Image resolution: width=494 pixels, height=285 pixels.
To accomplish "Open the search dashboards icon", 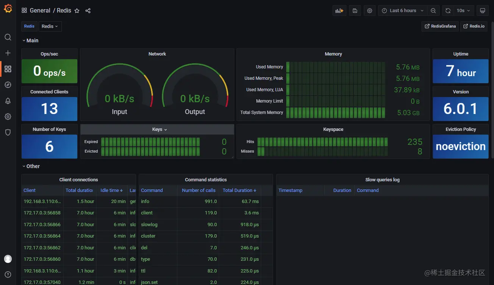I will coord(8,37).
